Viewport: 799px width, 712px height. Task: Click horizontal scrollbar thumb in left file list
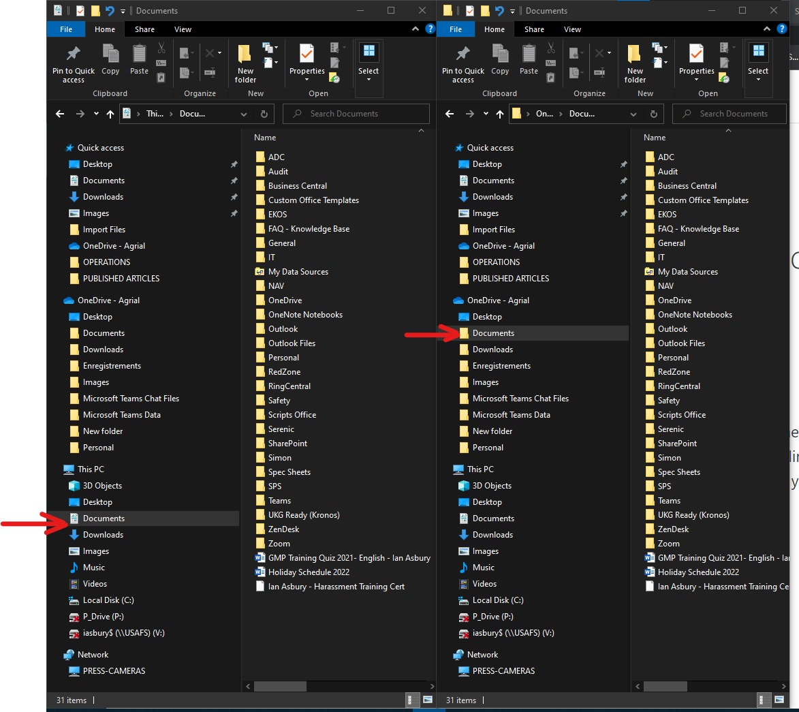click(280, 687)
